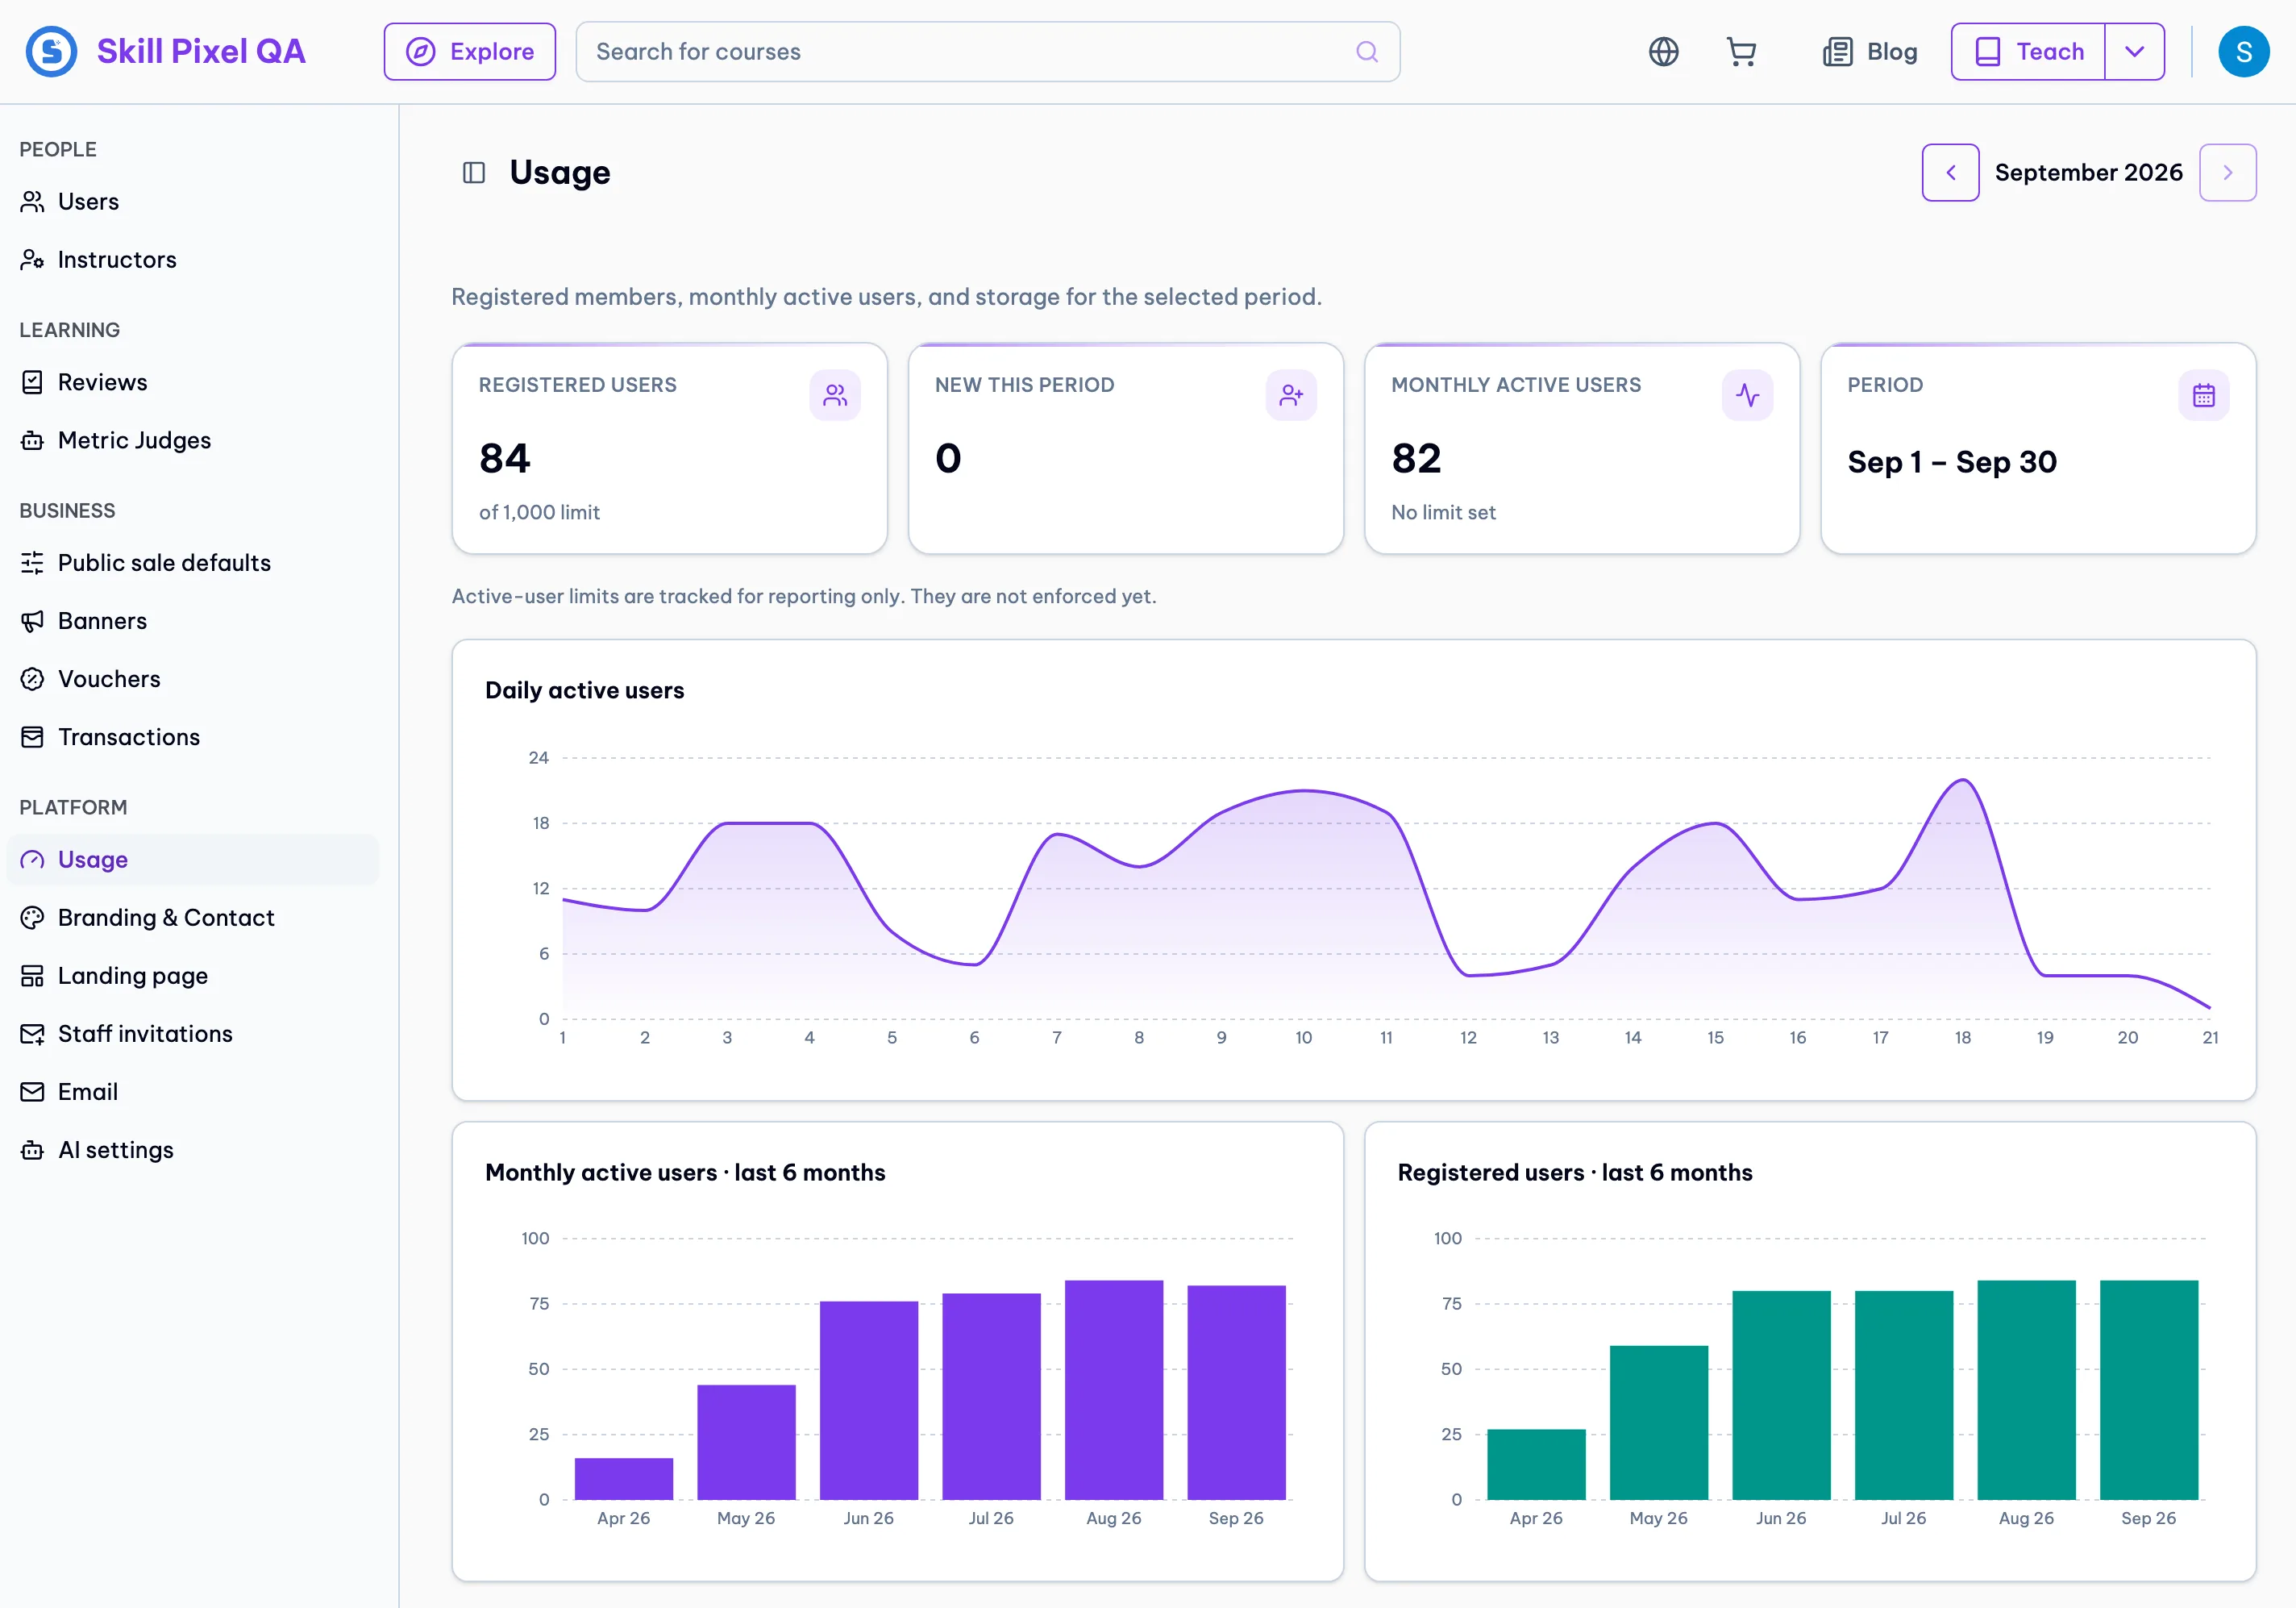This screenshot has height=1608, width=2296.
Task: Open the user avatar S
Action: pyautogui.click(x=2243, y=52)
